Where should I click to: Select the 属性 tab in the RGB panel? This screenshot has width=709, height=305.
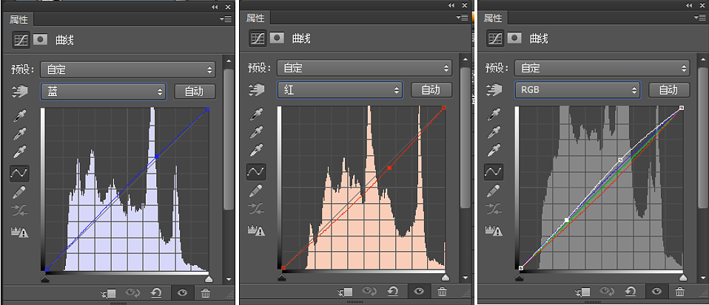point(494,18)
